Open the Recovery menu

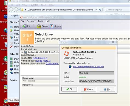(x=31, y=21)
